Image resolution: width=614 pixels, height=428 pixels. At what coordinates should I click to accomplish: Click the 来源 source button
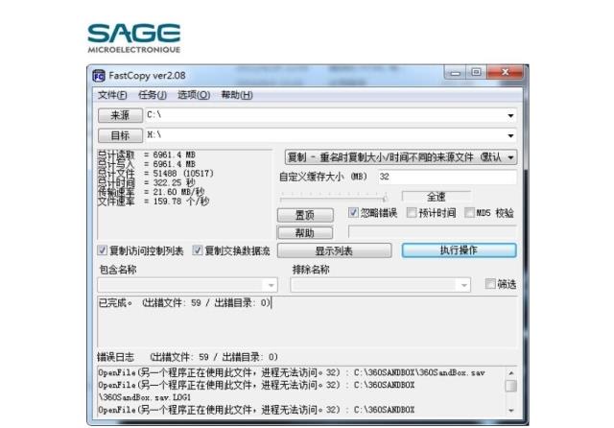point(120,115)
